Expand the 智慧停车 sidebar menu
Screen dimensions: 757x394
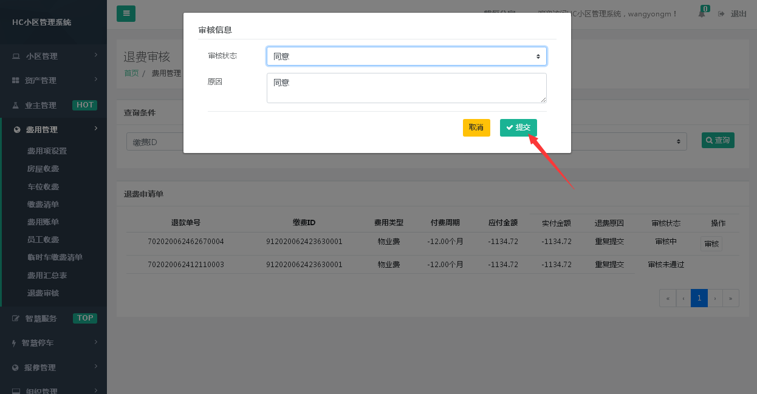click(x=53, y=343)
